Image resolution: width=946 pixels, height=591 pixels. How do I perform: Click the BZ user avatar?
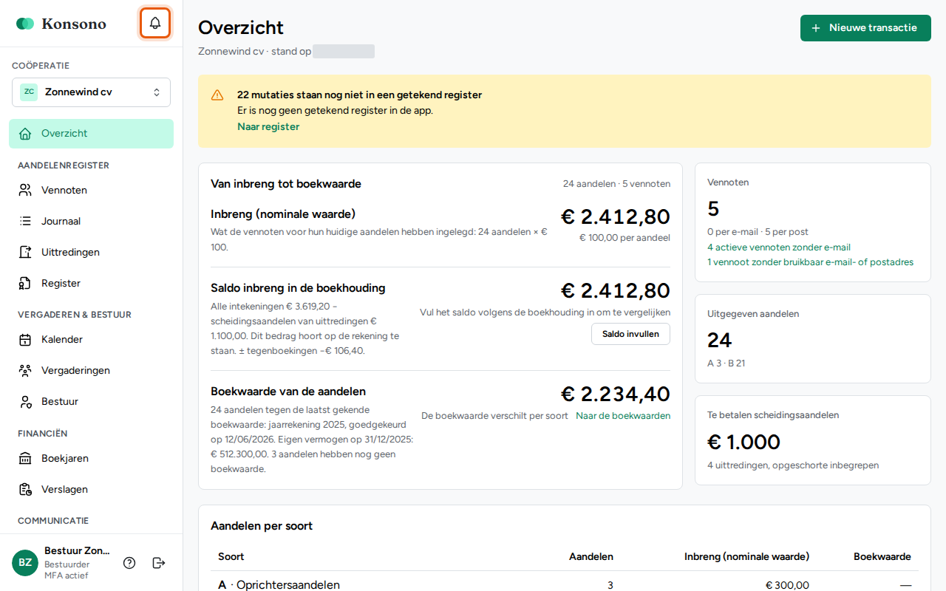point(25,563)
